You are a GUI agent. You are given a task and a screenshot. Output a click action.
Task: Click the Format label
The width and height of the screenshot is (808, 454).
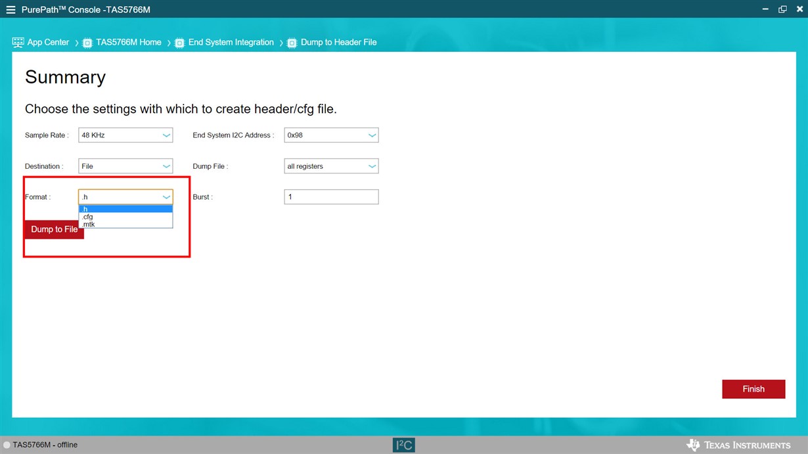point(37,197)
